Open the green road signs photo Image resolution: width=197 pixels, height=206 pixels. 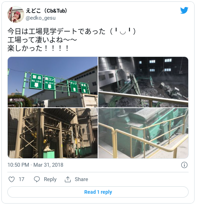[x=53, y=82]
